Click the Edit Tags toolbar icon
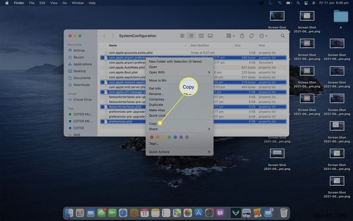 point(251,36)
